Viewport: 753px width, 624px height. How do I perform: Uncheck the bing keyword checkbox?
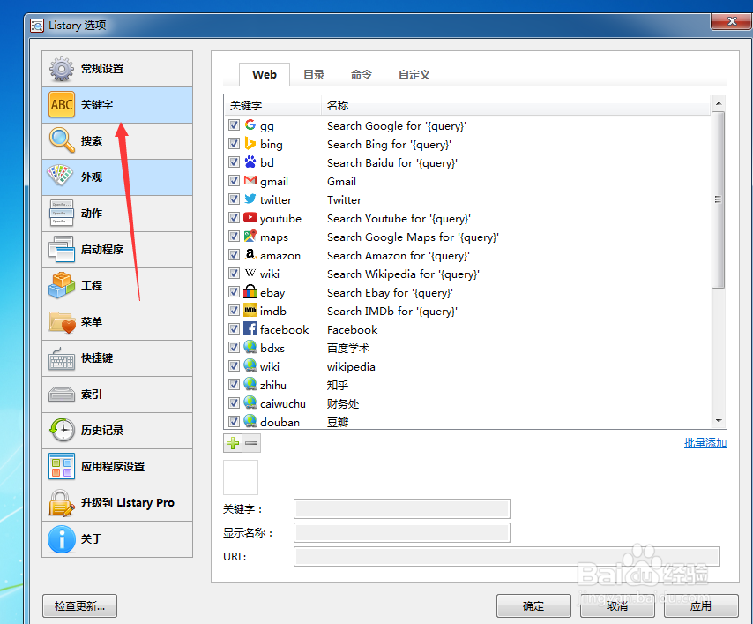[234, 144]
